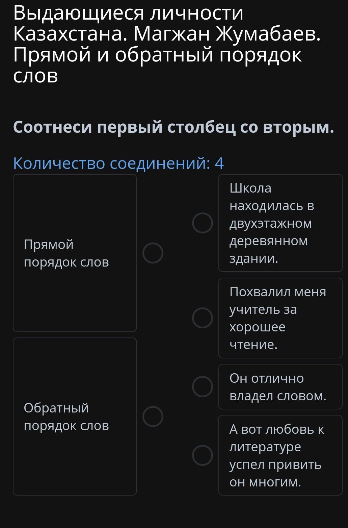This screenshot has height=528, width=348.
Task: Select connector circle beside Обратный порядок слов
Action: pyautogui.click(x=153, y=417)
